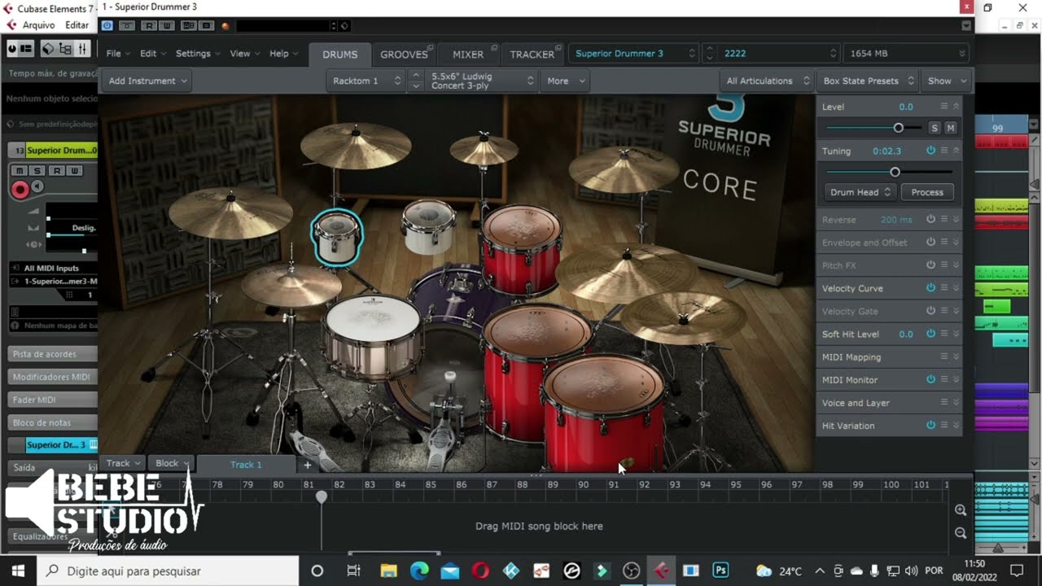Toggle the Pitch FX power button
The height and width of the screenshot is (586, 1042).
[930, 265]
